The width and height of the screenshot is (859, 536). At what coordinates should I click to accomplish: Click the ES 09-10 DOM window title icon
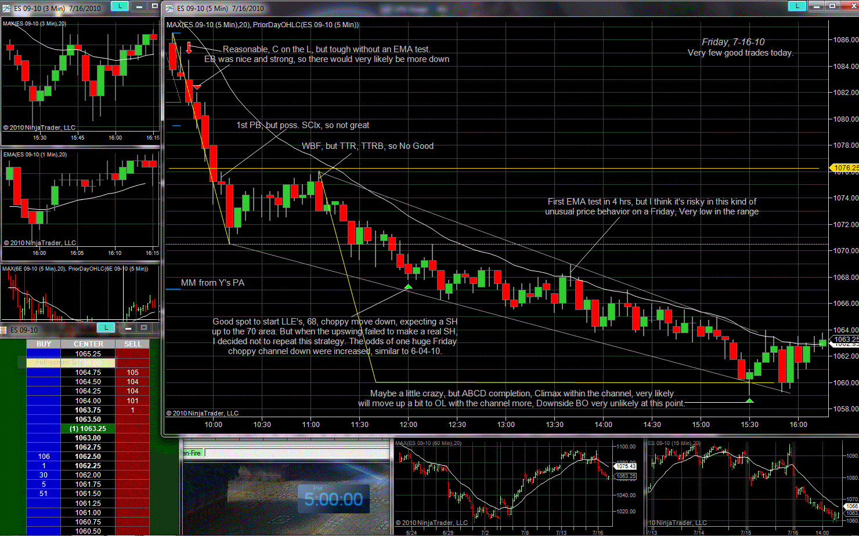pos(4,330)
